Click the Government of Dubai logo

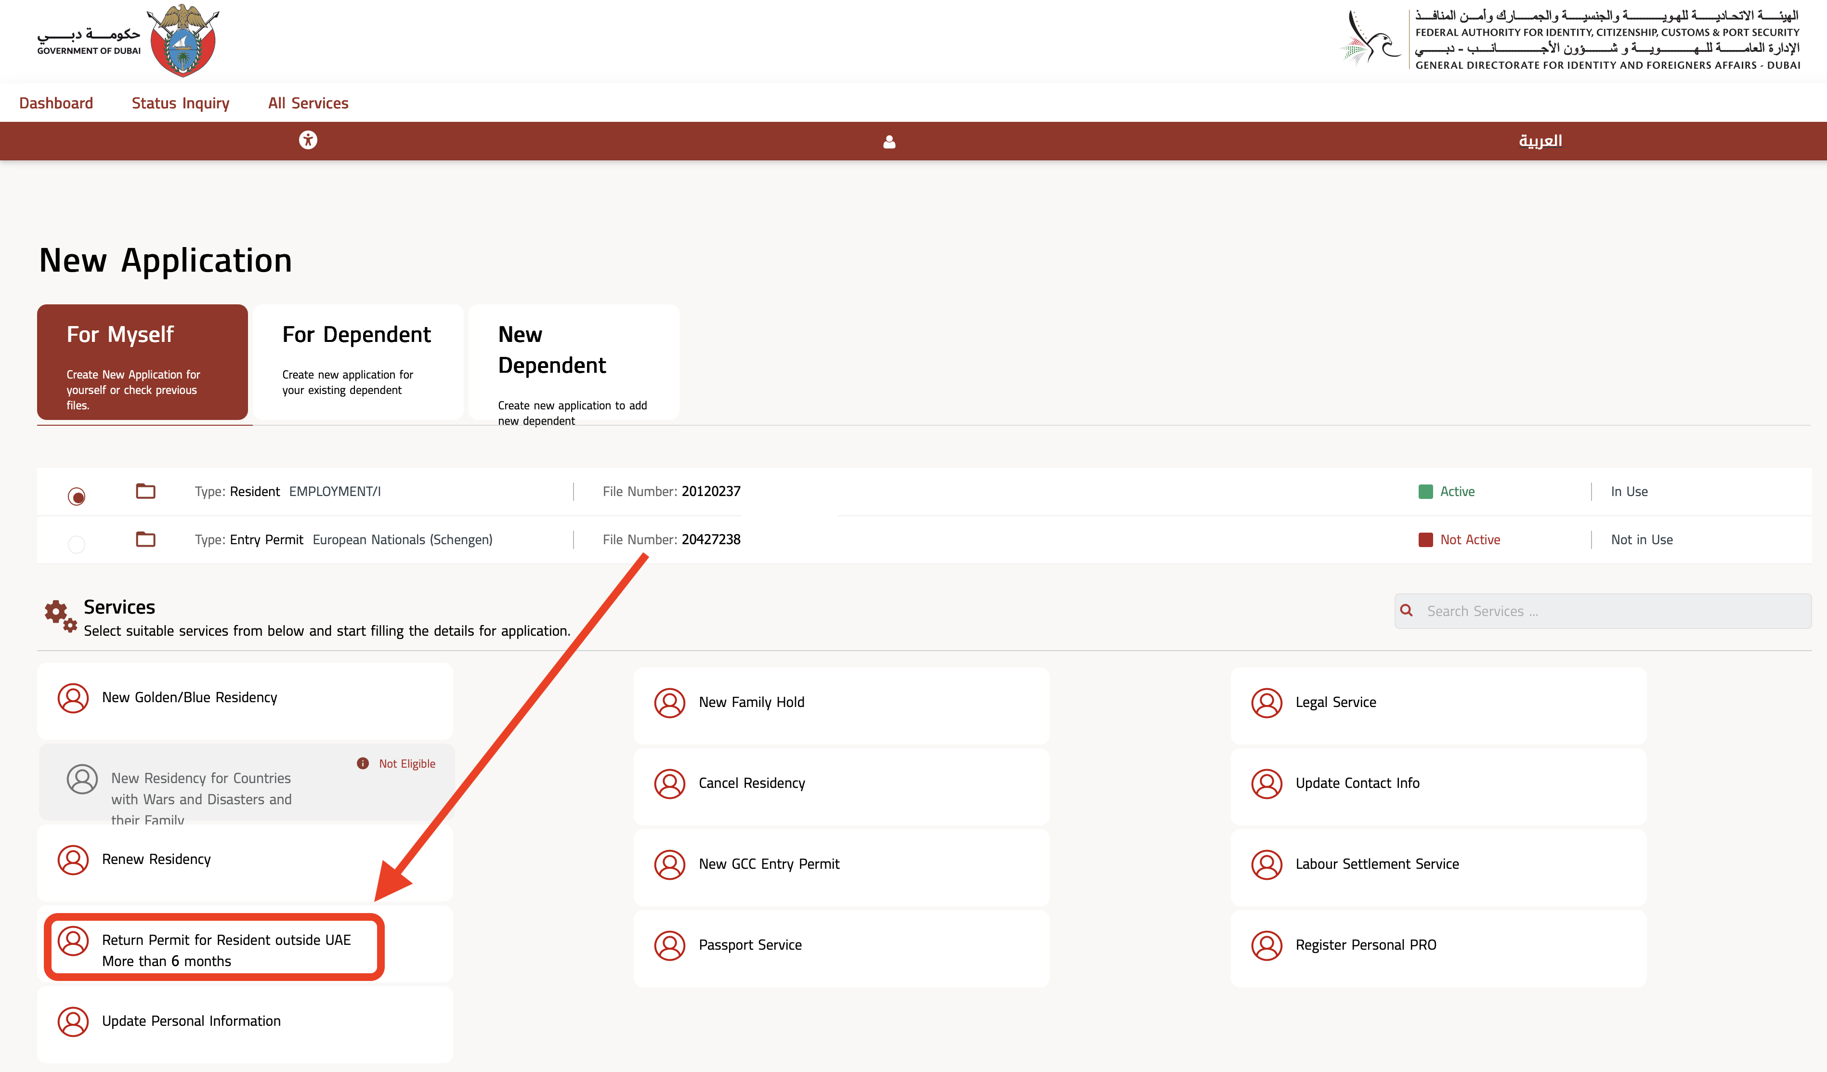tap(128, 40)
